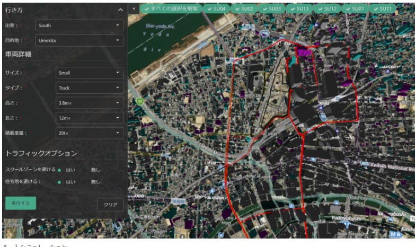The width and height of the screenshot is (416, 247).
Task: Click the 実行する button
Action: click(21, 203)
